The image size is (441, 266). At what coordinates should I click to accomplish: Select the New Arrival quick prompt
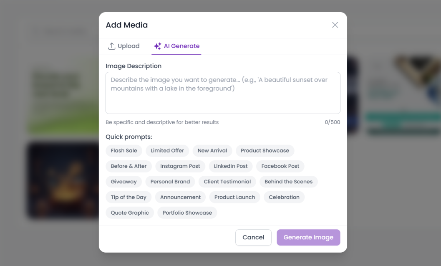click(x=212, y=151)
